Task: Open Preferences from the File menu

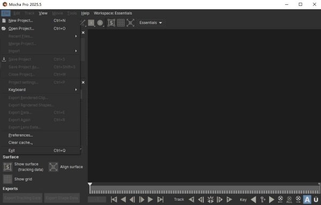Action: coord(40,135)
